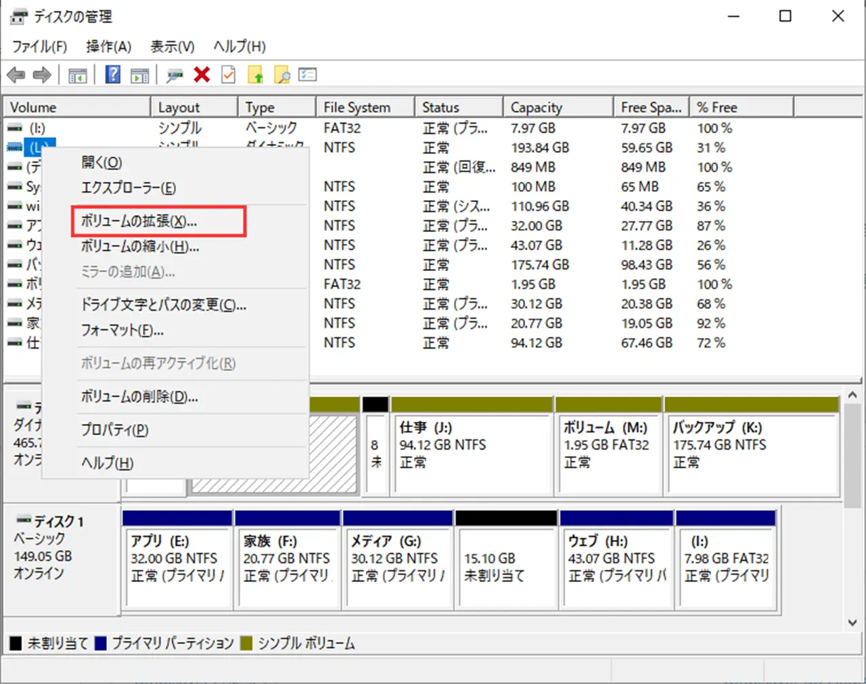Screen dimensions: 866x684
Task: Click the 98.43 GB free space cell
Action: (647, 265)
